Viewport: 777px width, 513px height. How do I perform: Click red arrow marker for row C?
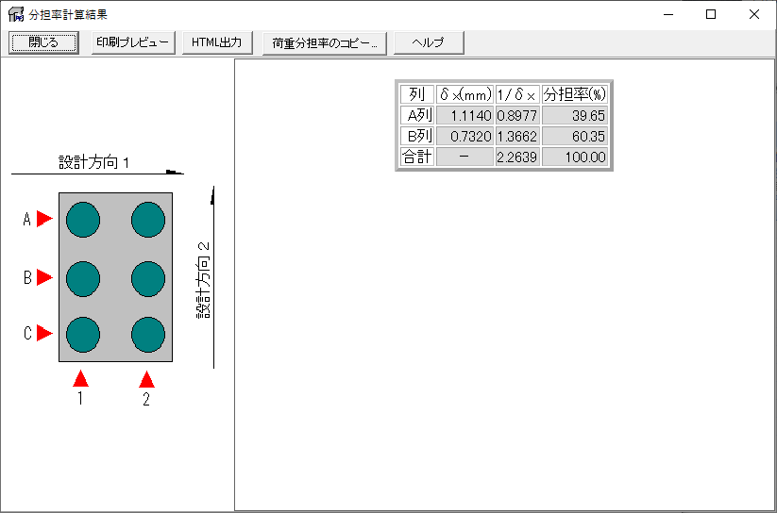pos(44,333)
